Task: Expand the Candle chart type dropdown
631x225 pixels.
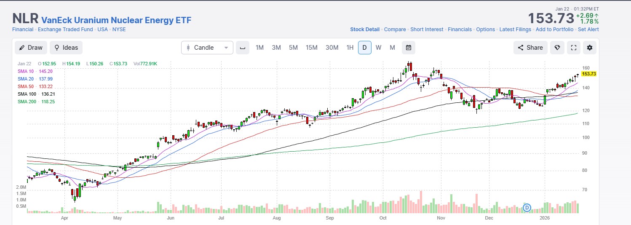Action: click(207, 48)
